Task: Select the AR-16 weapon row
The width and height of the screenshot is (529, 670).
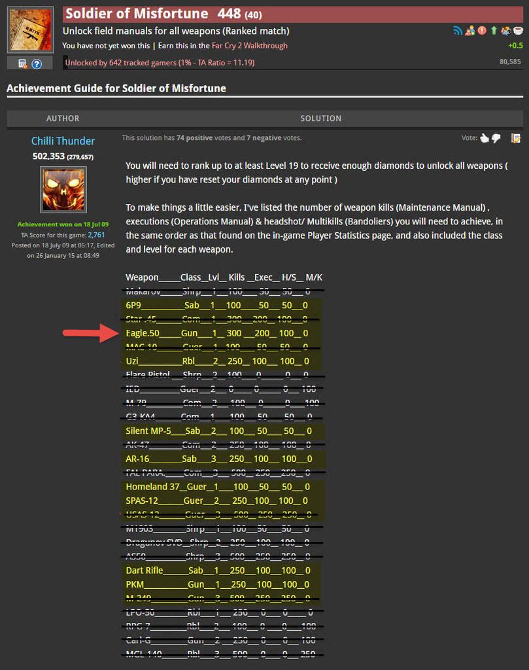Action: point(218,459)
